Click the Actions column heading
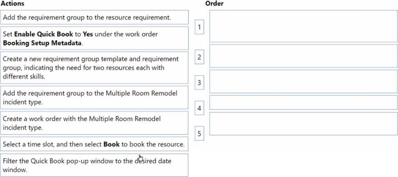This screenshot has width=398, height=177. pos(12,3)
